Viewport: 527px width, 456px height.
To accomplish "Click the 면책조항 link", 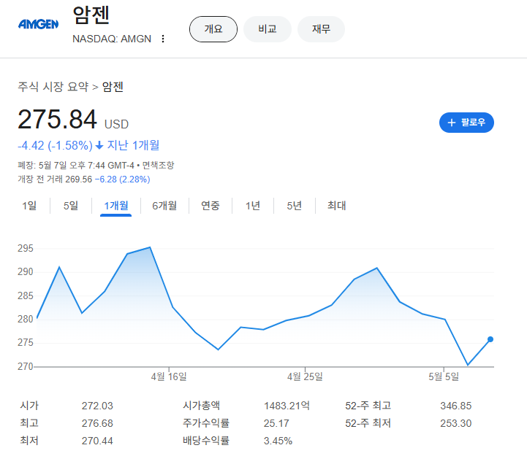I will pos(159,165).
